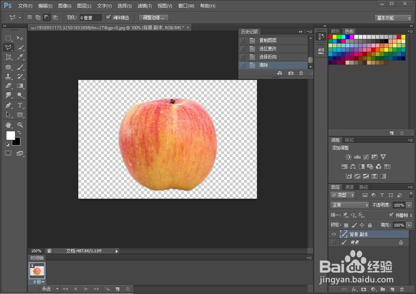Add a layer mask

[364, 289]
